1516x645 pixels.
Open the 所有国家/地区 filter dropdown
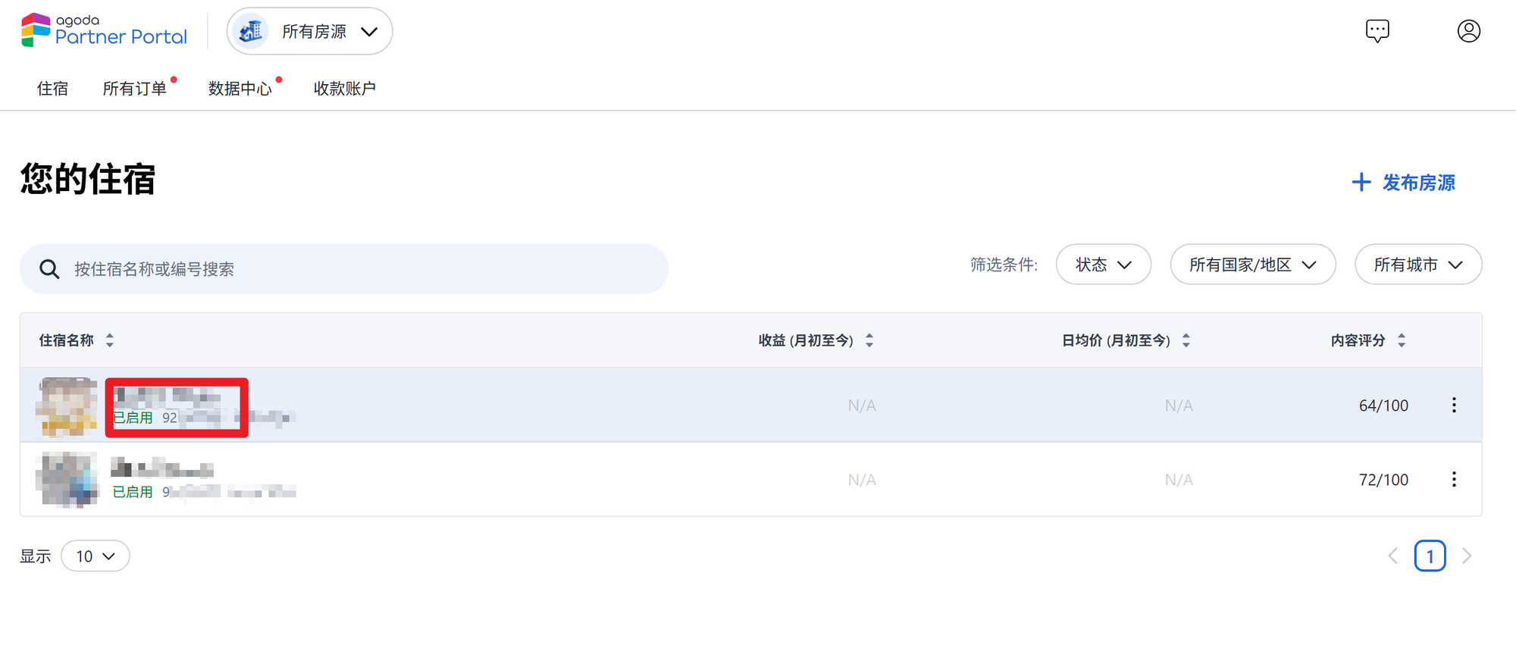(1252, 265)
